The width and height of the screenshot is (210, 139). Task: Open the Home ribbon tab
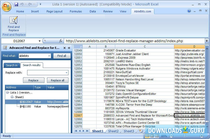pos(20,11)
